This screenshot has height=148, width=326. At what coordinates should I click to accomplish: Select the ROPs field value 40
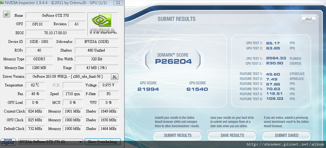39,50
